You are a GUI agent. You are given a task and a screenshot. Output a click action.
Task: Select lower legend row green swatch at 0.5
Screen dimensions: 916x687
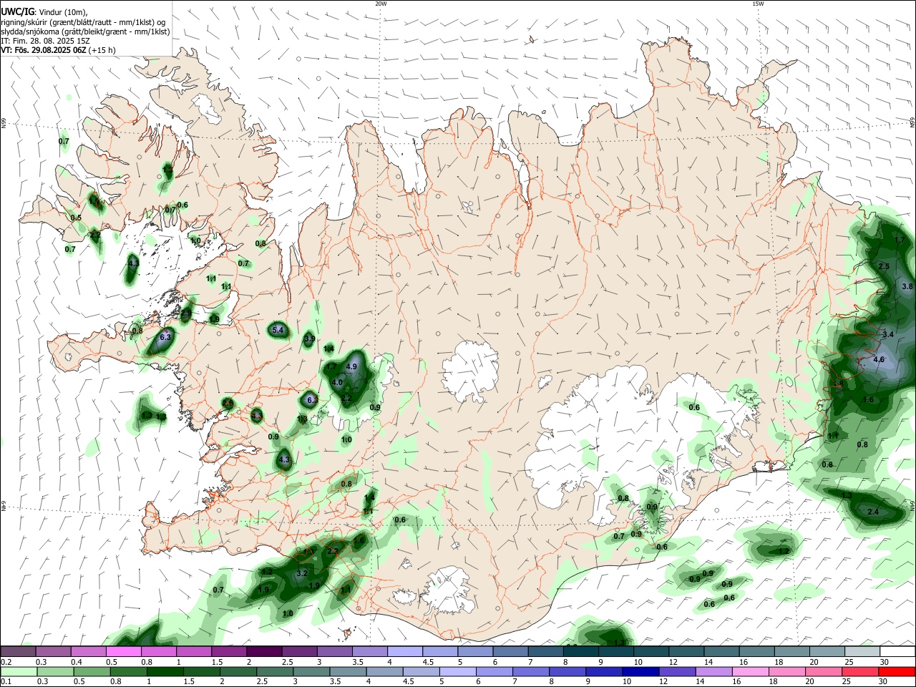tap(92, 672)
